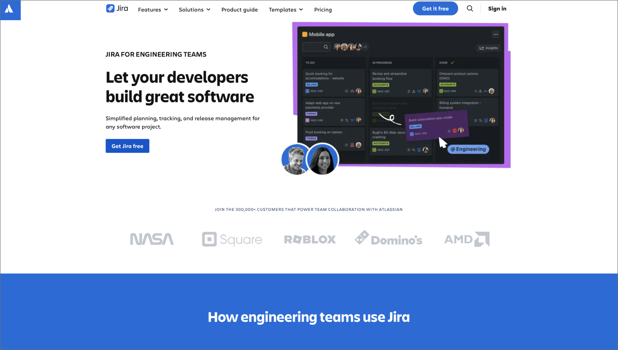Click the Square customer logo
618x350 pixels.
point(232,239)
